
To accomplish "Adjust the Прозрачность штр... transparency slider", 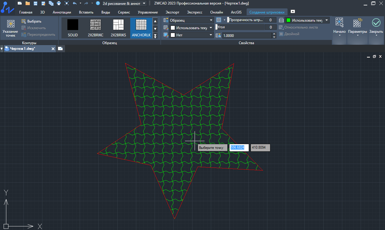I will [x=245, y=20].
